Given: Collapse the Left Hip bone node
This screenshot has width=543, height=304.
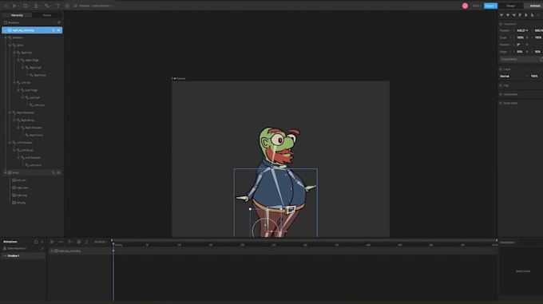Looking at the screenshot, I should (x=14, y=83).
